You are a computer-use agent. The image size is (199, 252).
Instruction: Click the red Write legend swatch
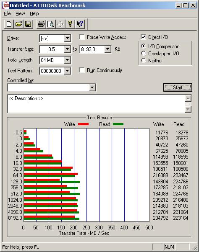pyautogui.click(x=83, y=124)
